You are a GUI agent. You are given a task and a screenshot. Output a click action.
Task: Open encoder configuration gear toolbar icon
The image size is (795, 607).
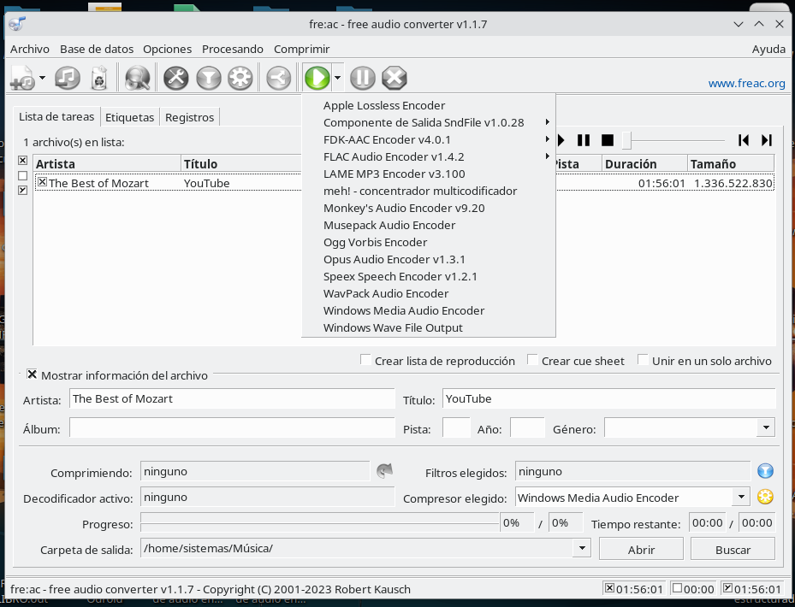tap(240, 78)
